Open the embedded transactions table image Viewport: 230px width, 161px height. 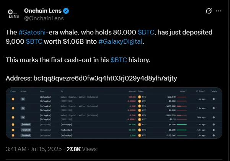pos(115,114)
